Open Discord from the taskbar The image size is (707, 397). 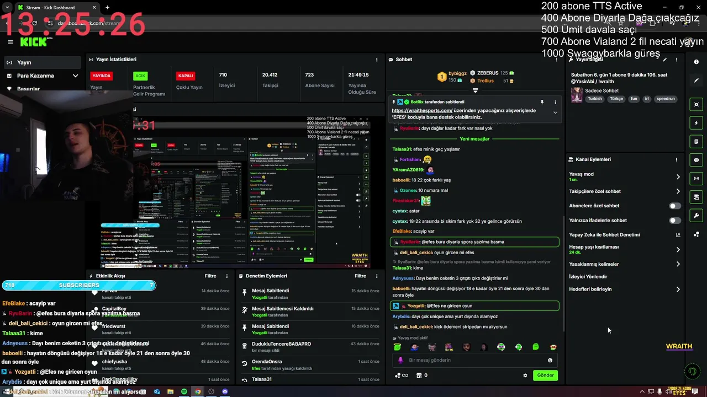tap(225, 391)
